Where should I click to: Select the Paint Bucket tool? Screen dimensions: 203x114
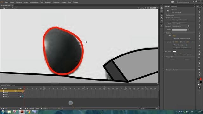[x=200, y=54]
